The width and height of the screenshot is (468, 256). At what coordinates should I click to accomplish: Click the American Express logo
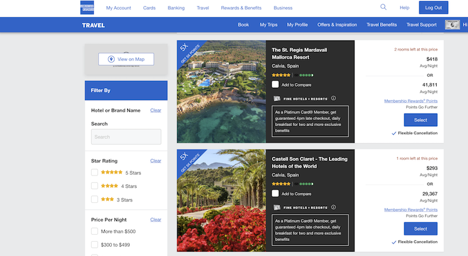pyautogui.click(x=87, y=7)
